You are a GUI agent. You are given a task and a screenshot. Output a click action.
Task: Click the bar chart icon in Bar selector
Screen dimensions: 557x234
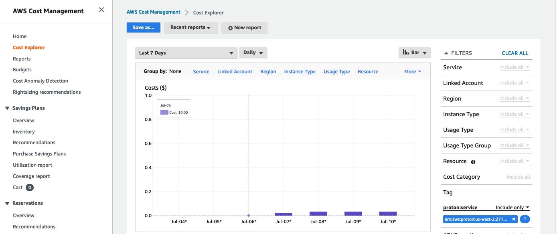406,52
